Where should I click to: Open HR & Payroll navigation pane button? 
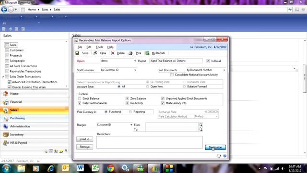pos(35,143)
